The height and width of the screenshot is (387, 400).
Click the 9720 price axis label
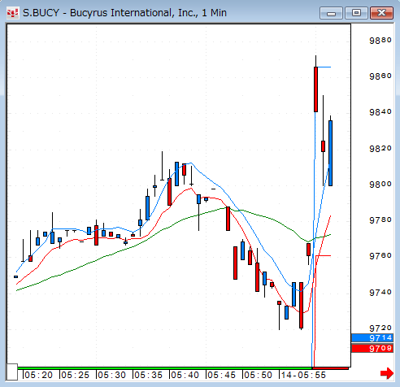380,328
